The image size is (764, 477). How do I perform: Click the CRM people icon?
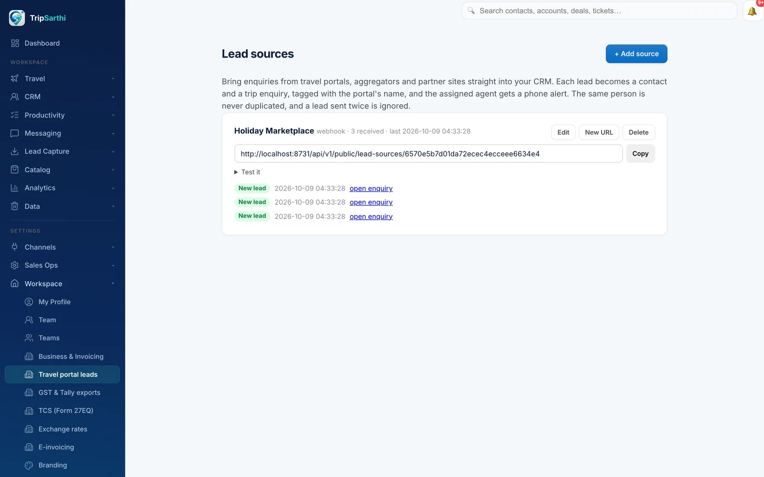15,97
